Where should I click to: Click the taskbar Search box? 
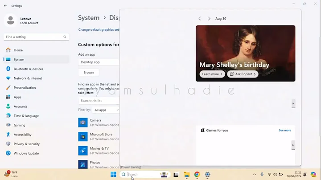click(x=145, y=175)
